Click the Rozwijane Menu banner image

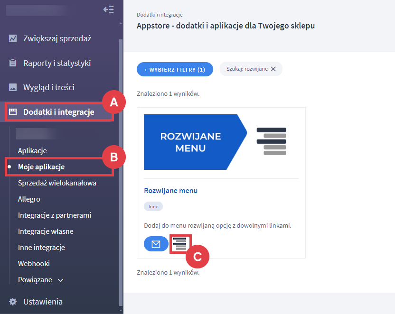pyautogui.click(x=221, y=142)
